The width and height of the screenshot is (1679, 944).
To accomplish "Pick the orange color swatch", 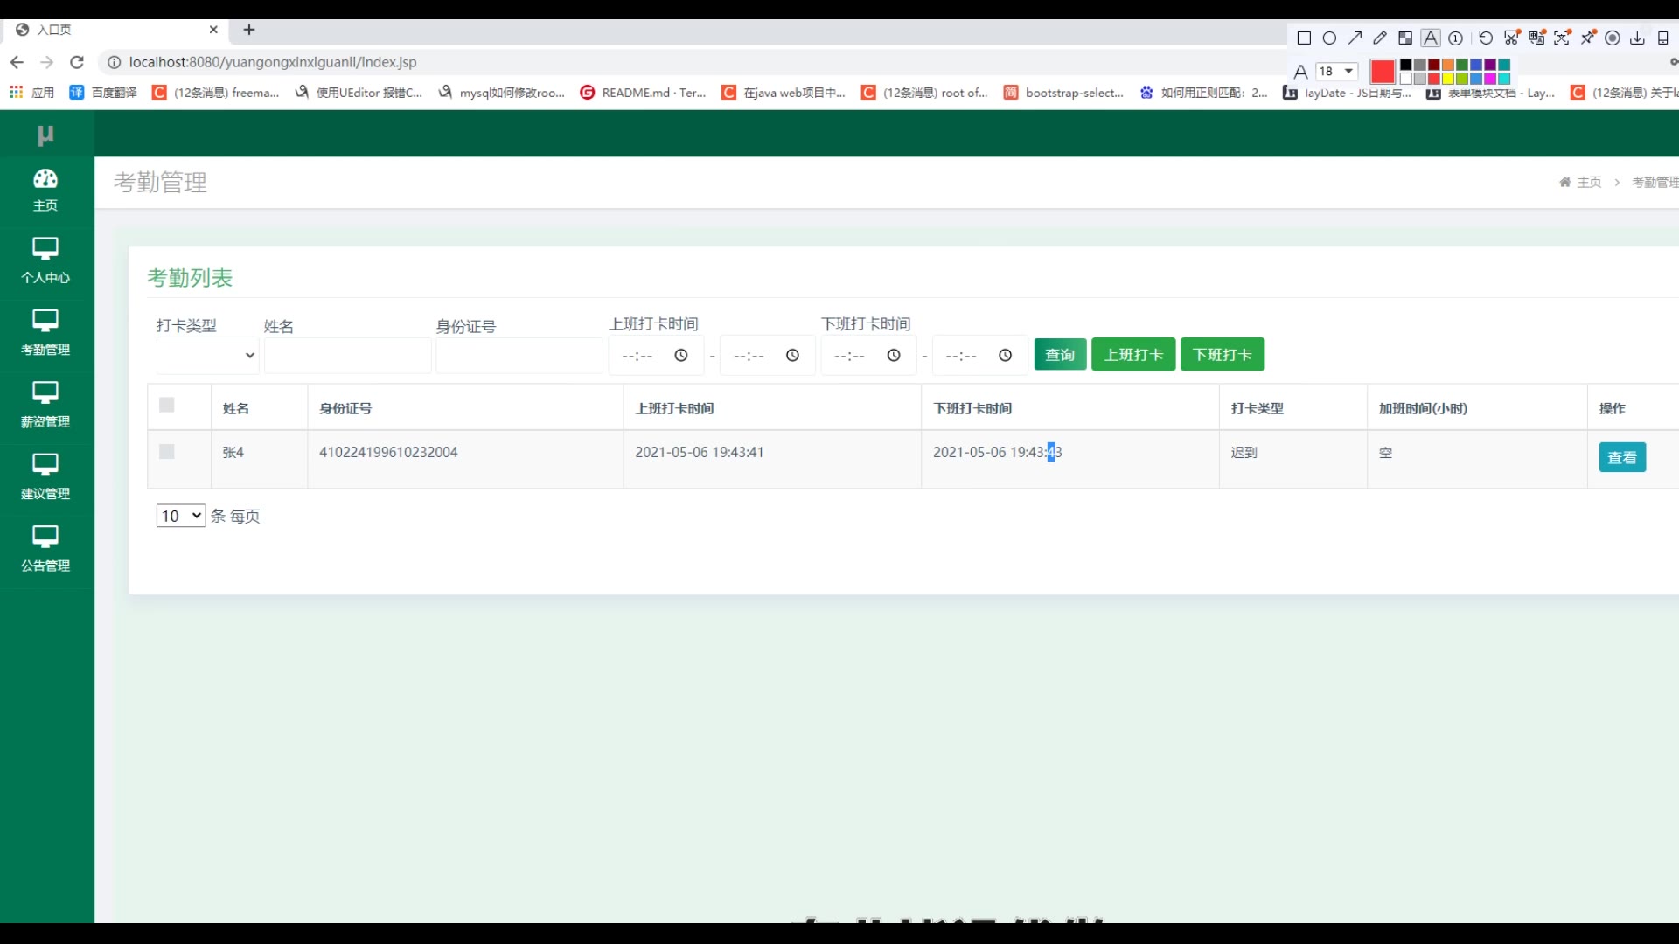I will click(x=1447, y=65).
